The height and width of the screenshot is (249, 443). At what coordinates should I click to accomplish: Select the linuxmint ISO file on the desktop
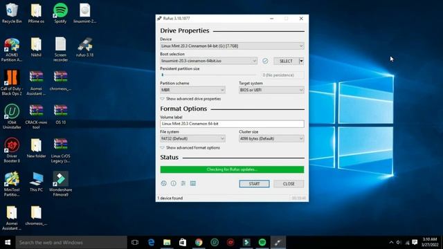click(84, 13)
